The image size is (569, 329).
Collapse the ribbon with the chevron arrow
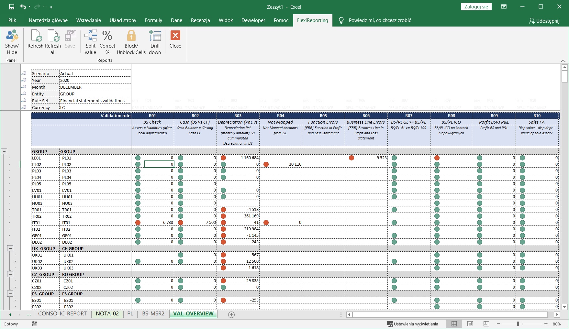tap(563, 61)
